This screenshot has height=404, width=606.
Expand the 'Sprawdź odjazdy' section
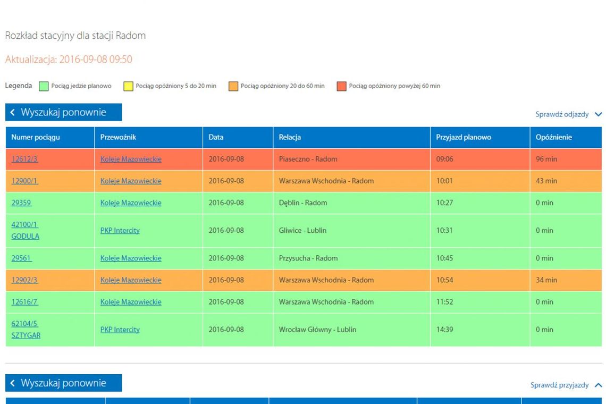[568, 114]
